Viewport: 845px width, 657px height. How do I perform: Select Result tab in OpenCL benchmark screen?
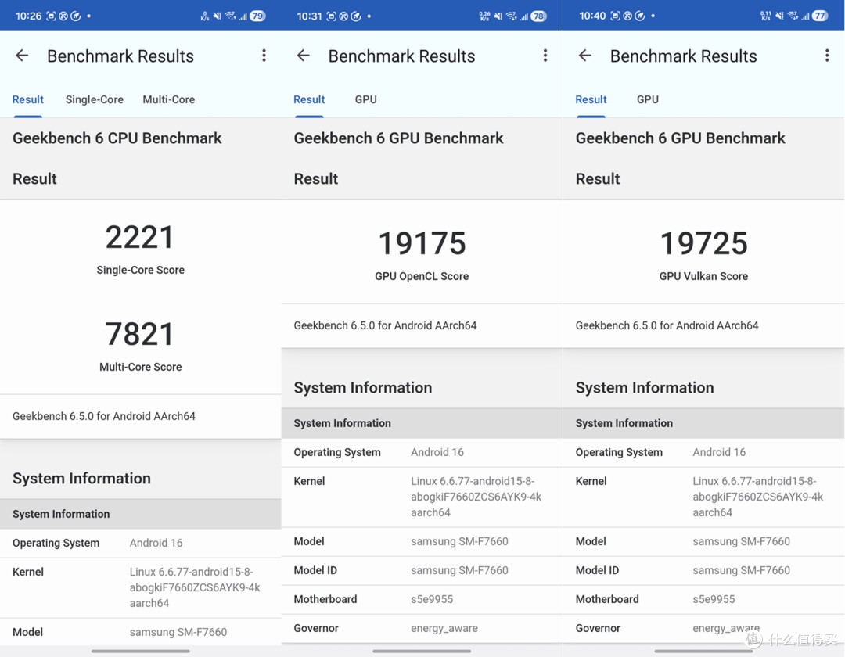(x=309, y=99)
